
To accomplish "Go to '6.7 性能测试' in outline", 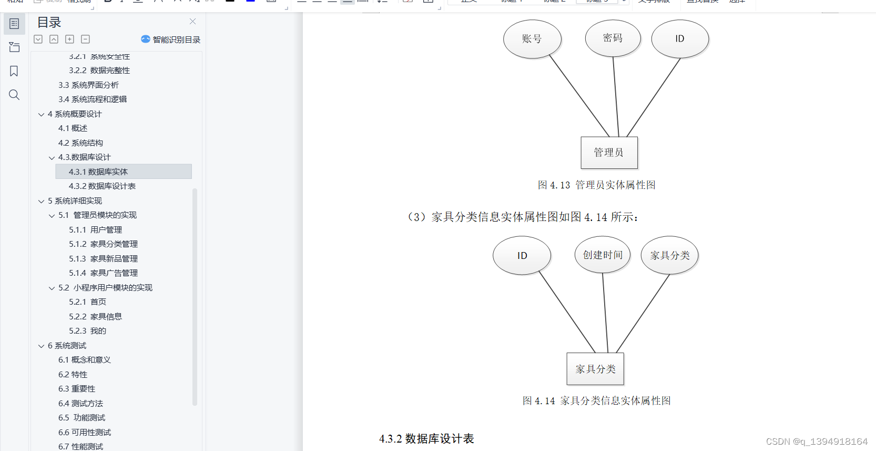I will click(x=80, y=446).
